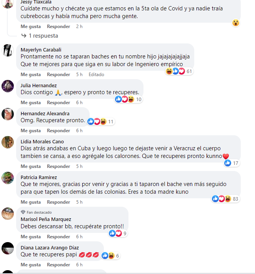Open reactions beside Hernandez Alexandra's comment
Viewport: 255px width, 274px height.
pos(101,121)
